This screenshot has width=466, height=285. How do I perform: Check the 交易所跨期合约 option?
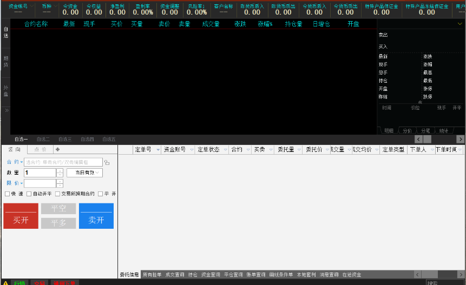(57, 194)
